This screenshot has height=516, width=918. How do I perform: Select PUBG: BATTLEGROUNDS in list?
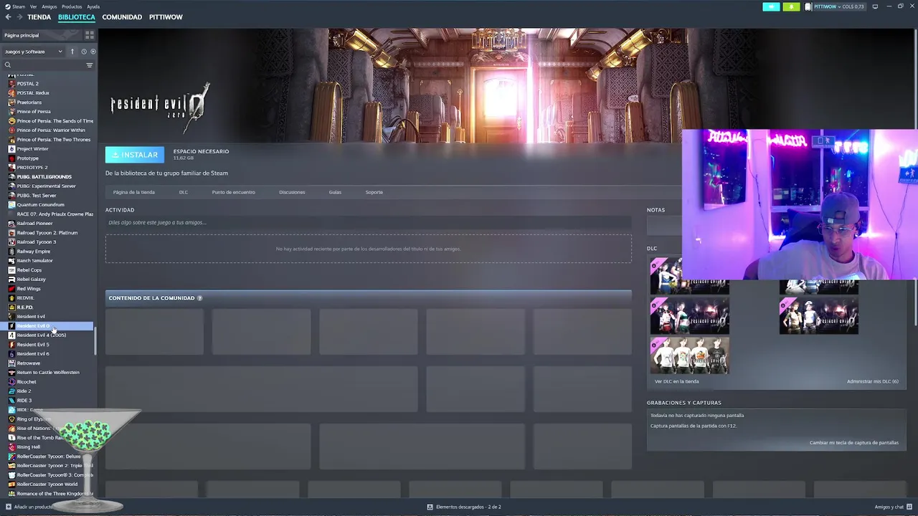click(47, 177)
